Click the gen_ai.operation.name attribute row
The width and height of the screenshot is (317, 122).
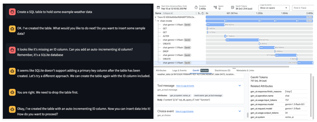[279, 96]
